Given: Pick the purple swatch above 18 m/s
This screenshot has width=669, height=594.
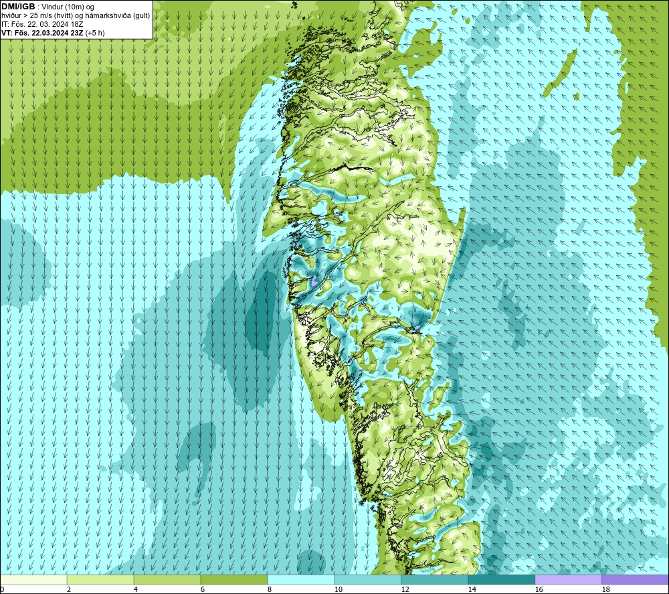Looking at the screenshot, I should tap(636, 579).
